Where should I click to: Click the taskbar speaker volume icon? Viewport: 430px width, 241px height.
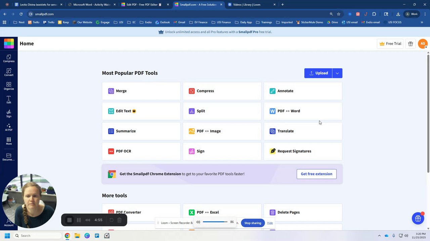[406, 236]
